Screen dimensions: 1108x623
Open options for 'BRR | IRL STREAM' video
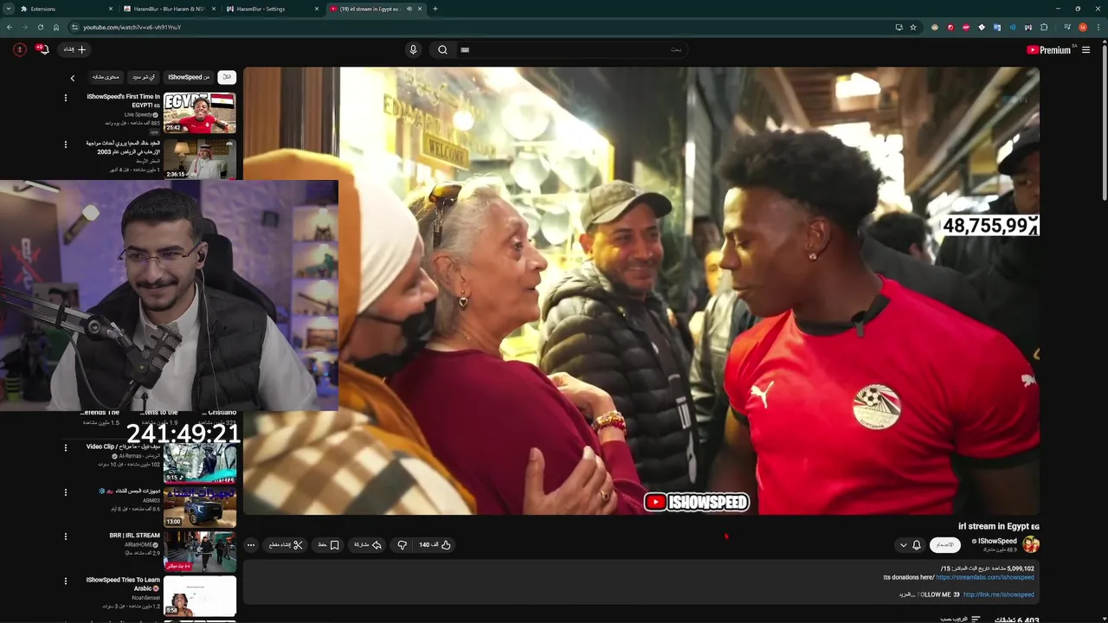(x=66, y=536)
